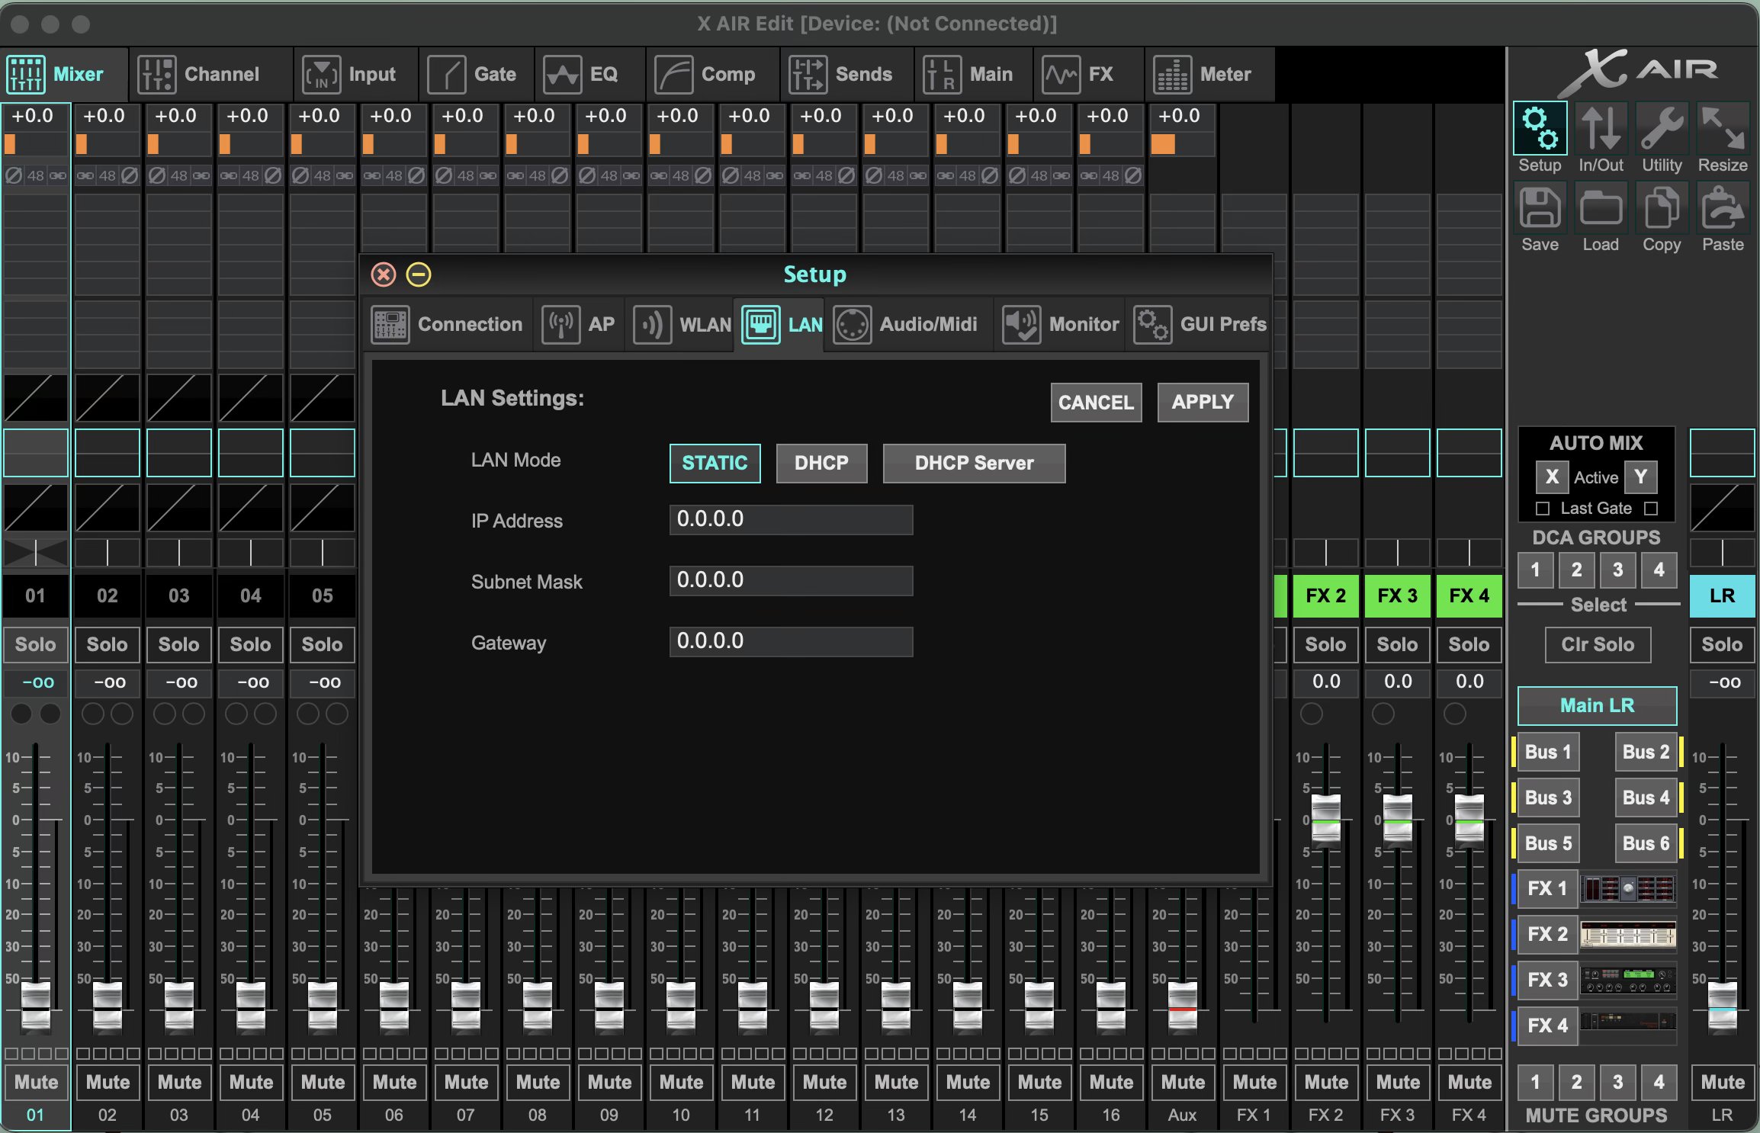Select DHCP Server LAN mode
Viewport: 1760px width, 1133px height.
(974, 463)
